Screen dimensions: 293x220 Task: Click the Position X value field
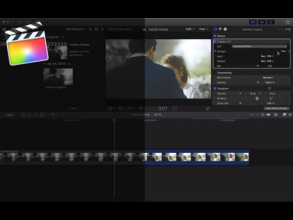click(x=253, y=94)
